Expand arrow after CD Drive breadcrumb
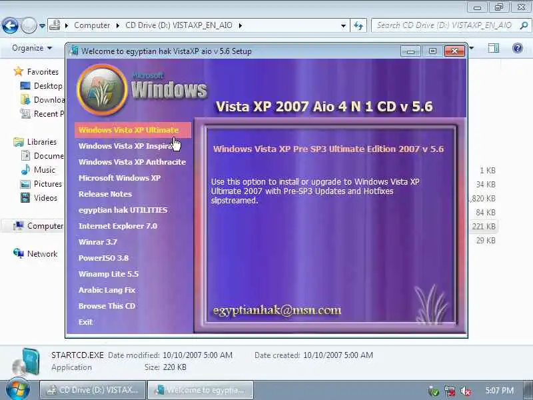533x400 pixels. pyautogui.click(x=241, y=25)
